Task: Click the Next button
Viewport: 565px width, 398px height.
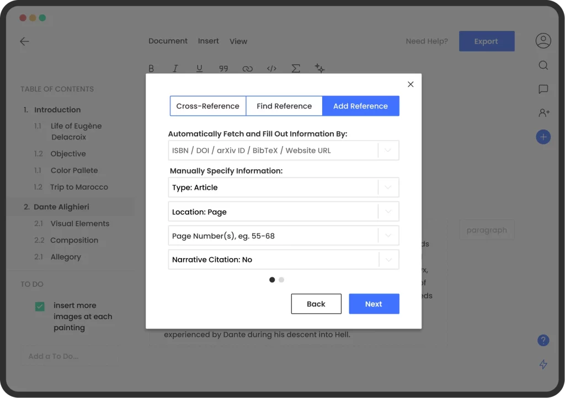Action: 374,304
